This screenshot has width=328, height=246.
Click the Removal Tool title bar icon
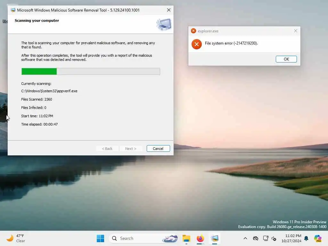coord(13,10)
